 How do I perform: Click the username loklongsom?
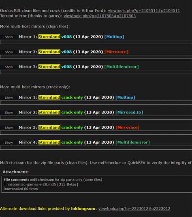(x=83, y=208)
